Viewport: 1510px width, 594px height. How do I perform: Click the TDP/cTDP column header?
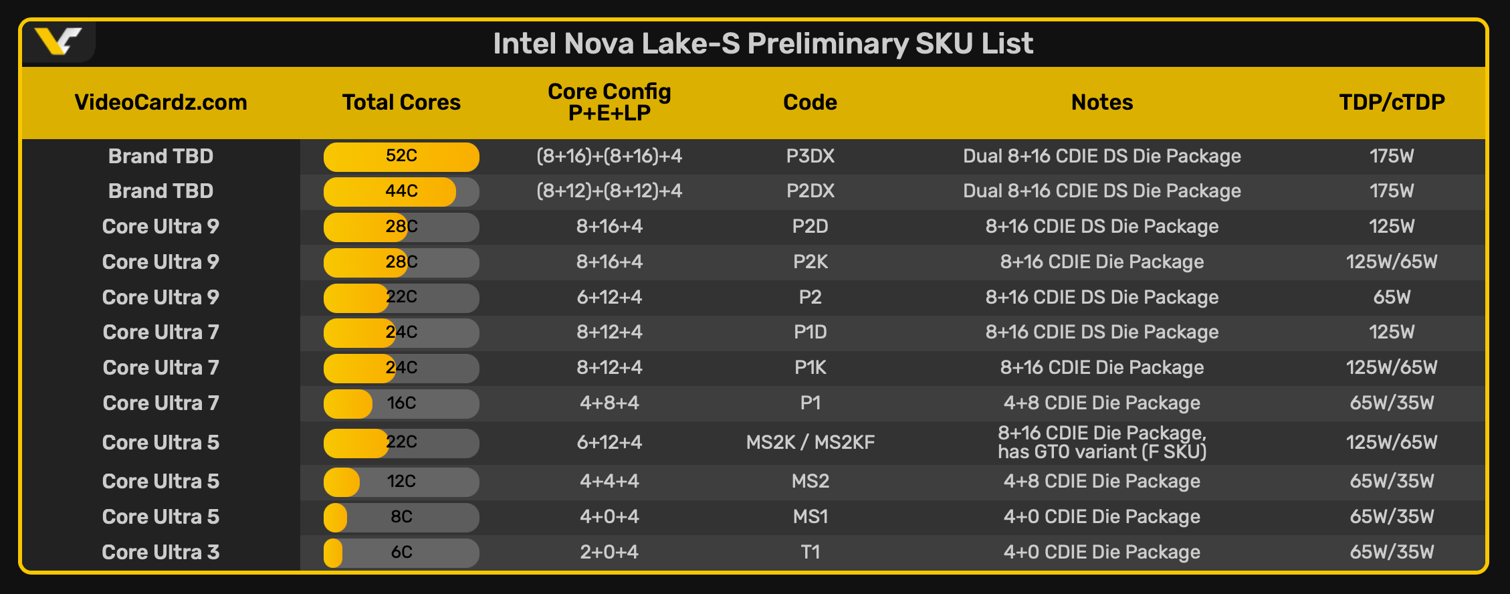point(1392,102)
